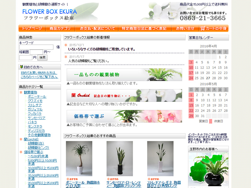The height and width of the screenshot is (188, 251).
Task: Read the 2011/5/17 news entry text
Action: pos(89,61)
